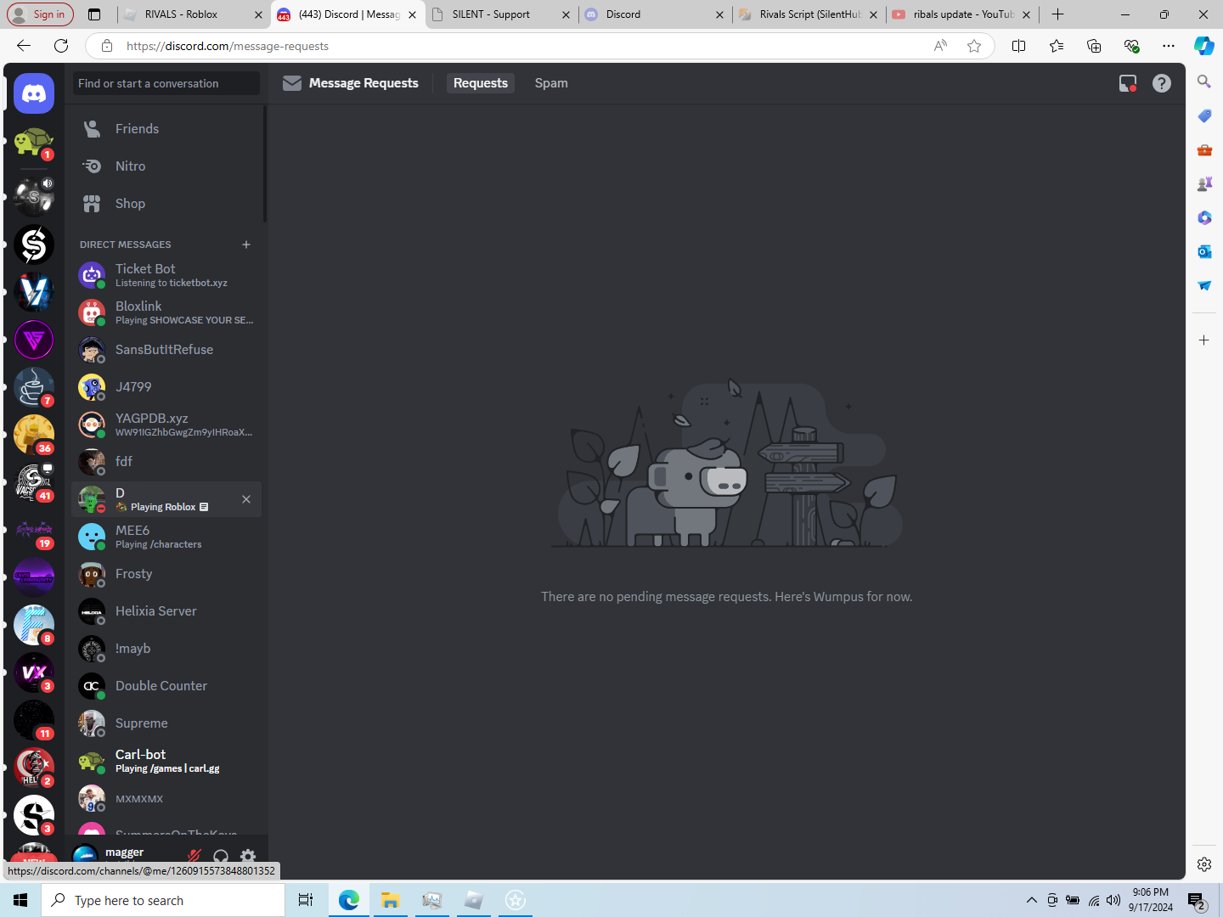Open the turtle avatar server
This screenshot has height=917, width=1223.
tap(34, 142)
